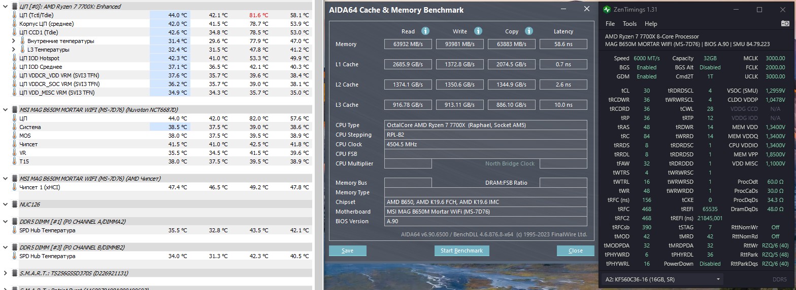Collapse the DDR5 DIMM [#3] group
Screen dimensions: 796x290
(x=6, y=247)
